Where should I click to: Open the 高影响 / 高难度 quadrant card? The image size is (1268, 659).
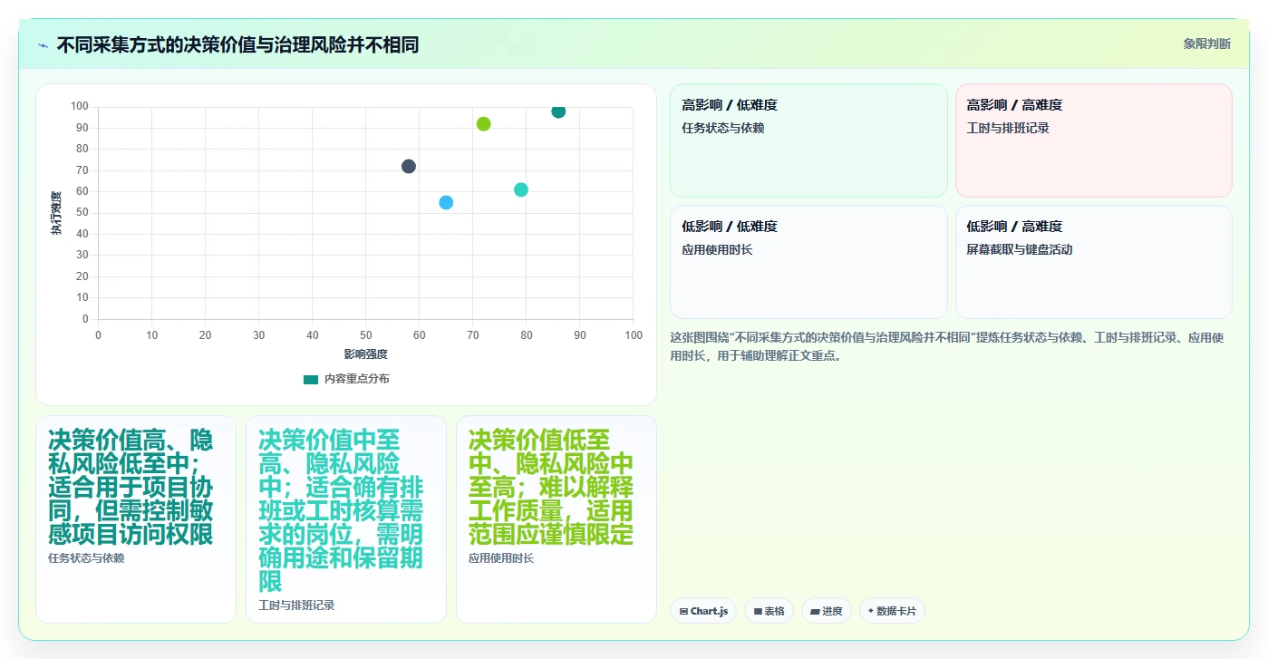click(x=1093, y=141)
